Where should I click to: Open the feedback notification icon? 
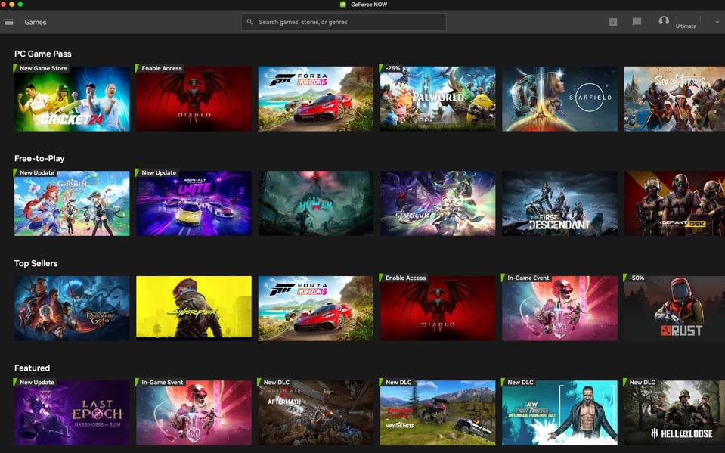point(637,22)
